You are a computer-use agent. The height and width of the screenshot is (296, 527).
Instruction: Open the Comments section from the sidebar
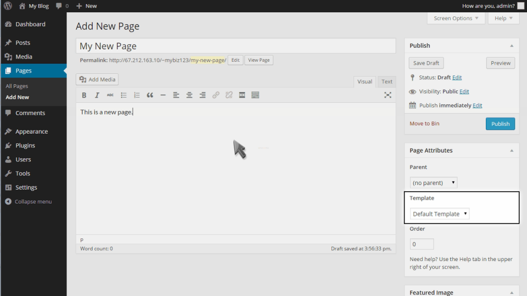[x=31, y=113]
